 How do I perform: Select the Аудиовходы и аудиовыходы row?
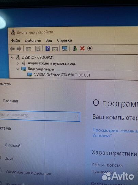coord(52,63)
